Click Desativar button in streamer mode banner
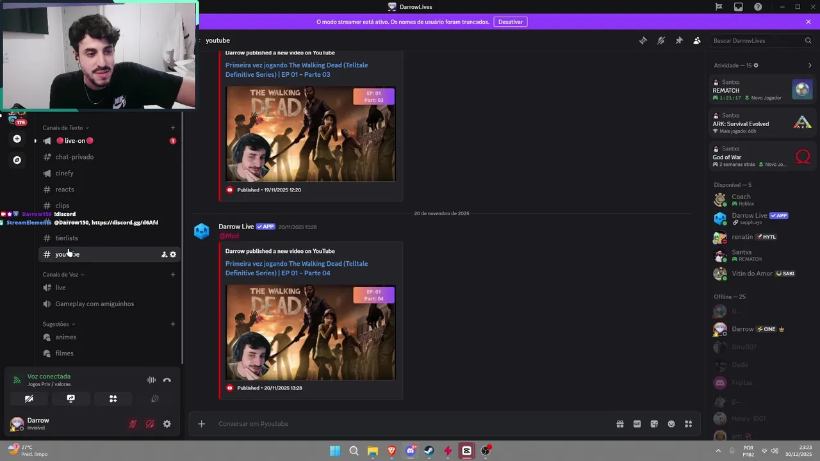The height and width of the screenshot is (461, 820). point(511,22)
